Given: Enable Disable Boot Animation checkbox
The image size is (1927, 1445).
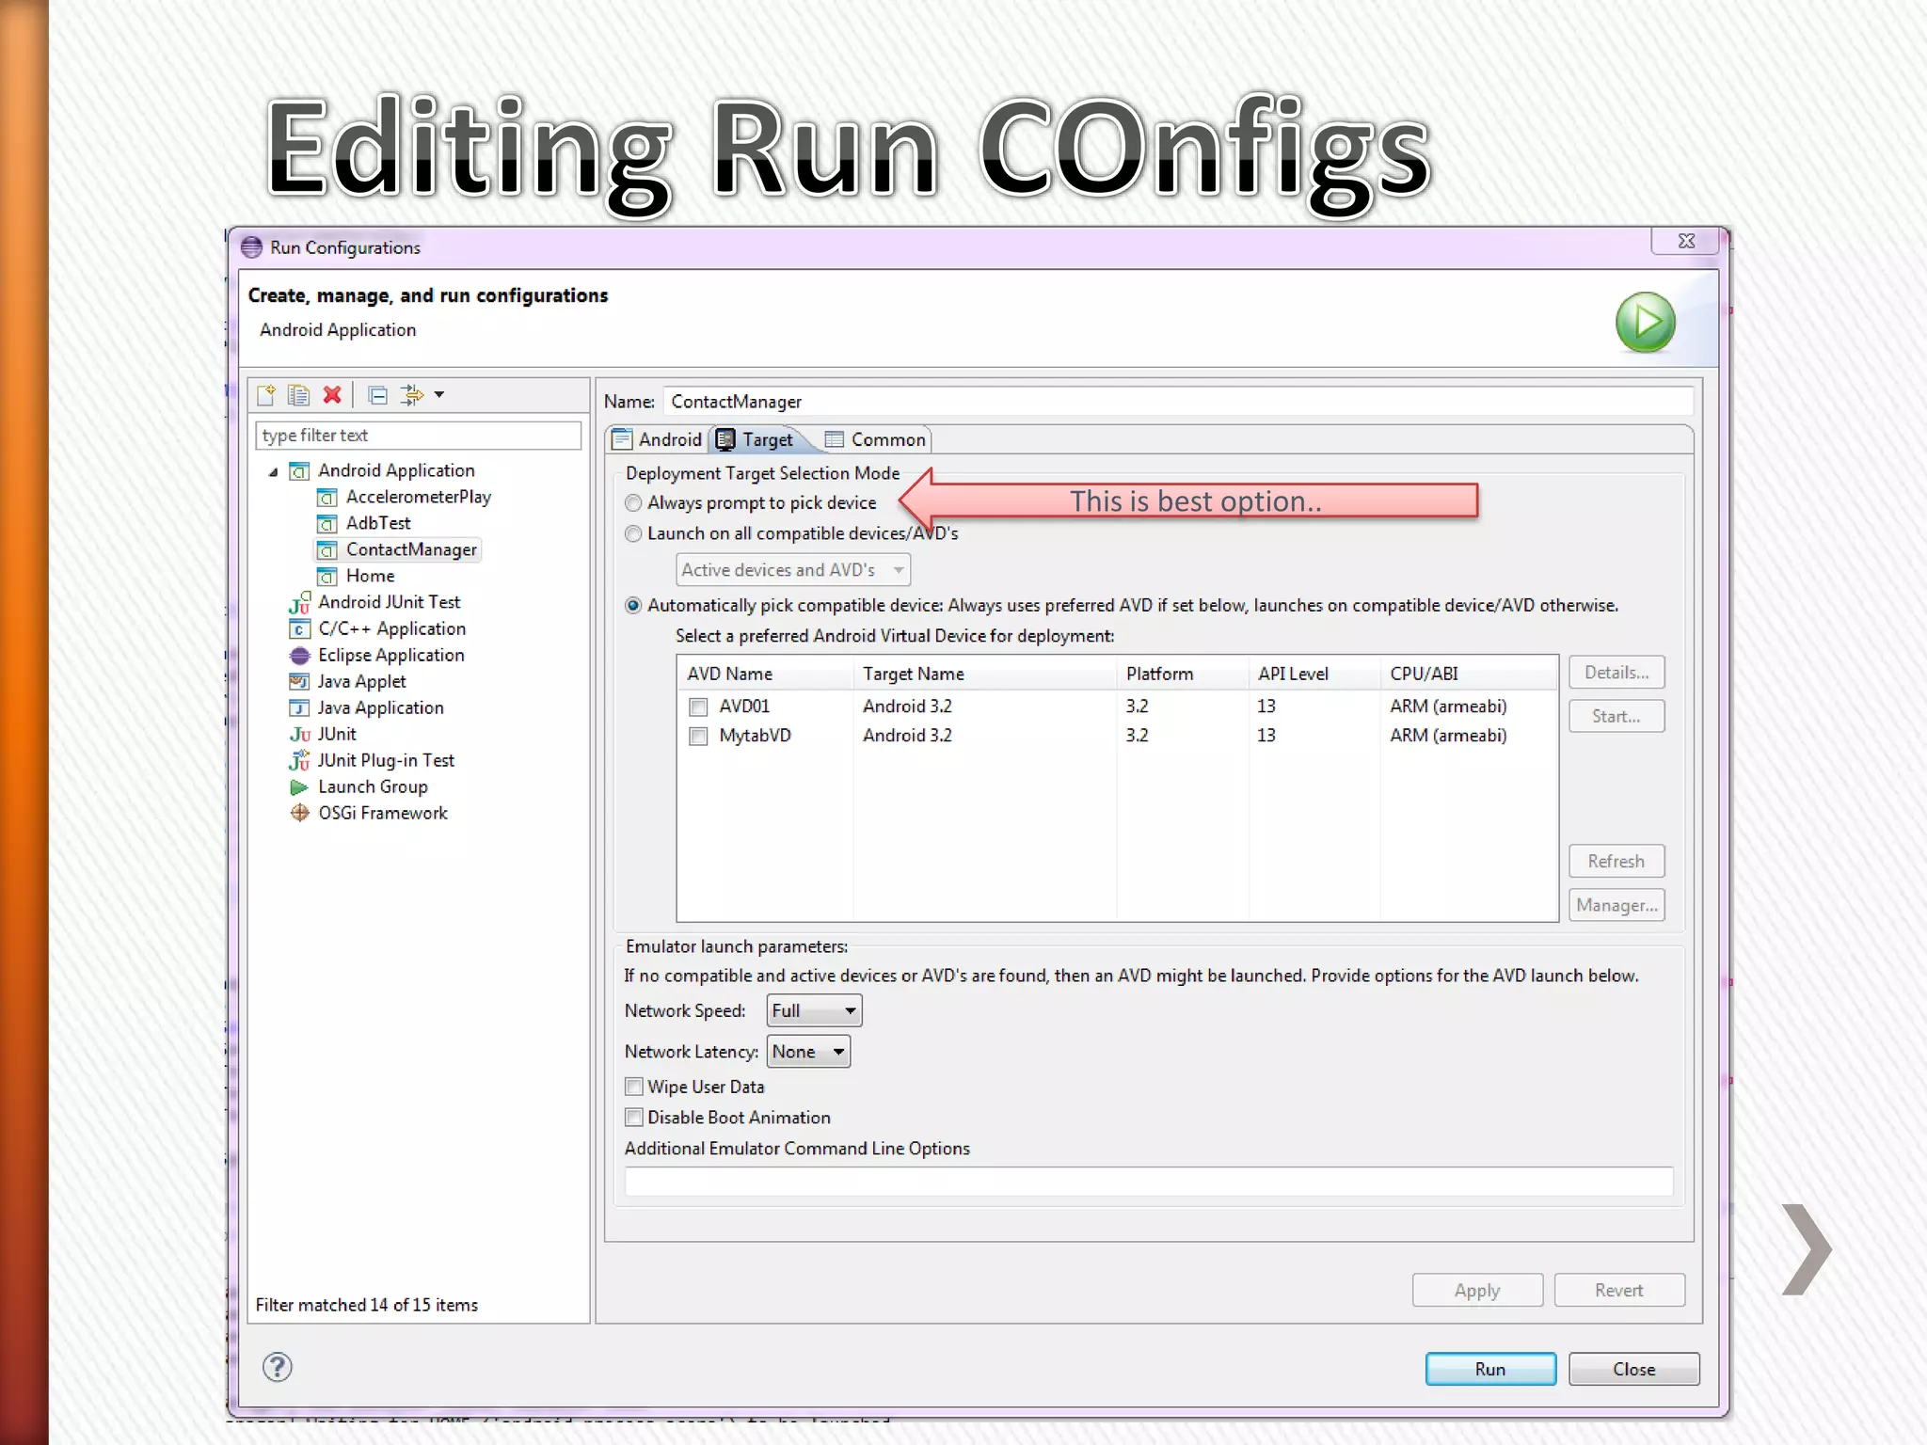Looking at the screenshot, I should pyautogui.click(x=634, y=1118).
